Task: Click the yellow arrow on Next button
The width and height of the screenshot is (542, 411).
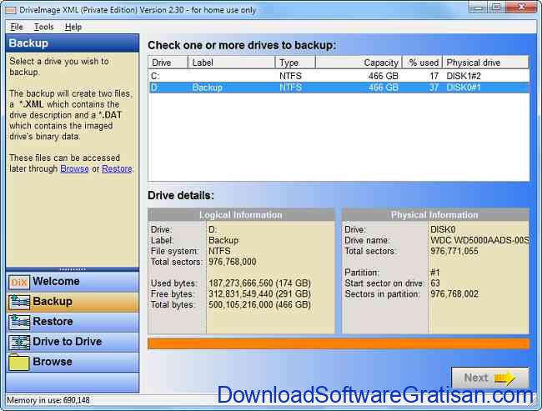Action: tap(504, 378)
